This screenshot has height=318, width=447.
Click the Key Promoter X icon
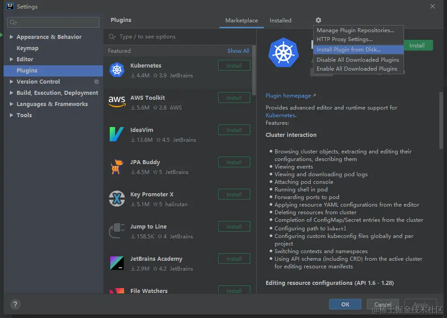tap(117, 199)
